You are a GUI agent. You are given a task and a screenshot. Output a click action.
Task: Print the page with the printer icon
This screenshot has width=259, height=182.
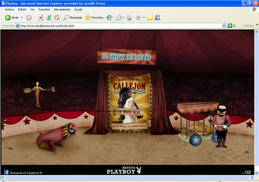click(129, 17)
